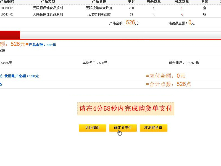221x166 pixels.
Task: Click 辅销品金额 0元 value
Action: 181,23
